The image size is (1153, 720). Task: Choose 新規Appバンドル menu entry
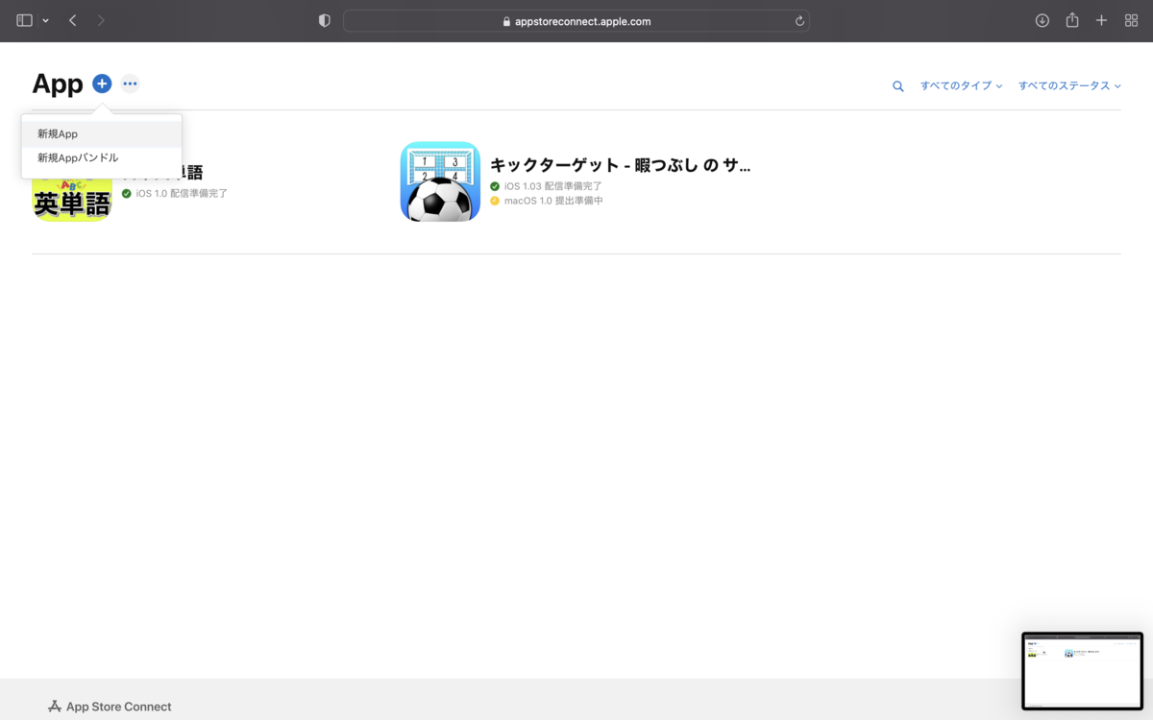click(102, 157)
